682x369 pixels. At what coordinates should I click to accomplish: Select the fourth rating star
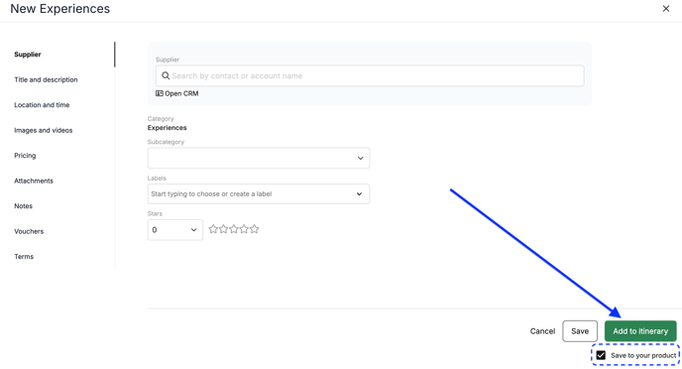click(244, 229)
